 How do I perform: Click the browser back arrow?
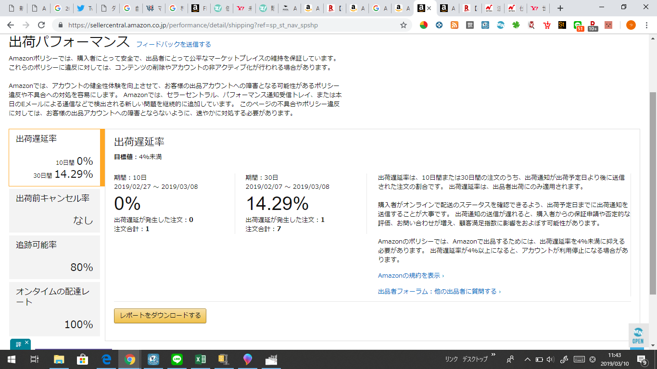[x=11, y=25]
